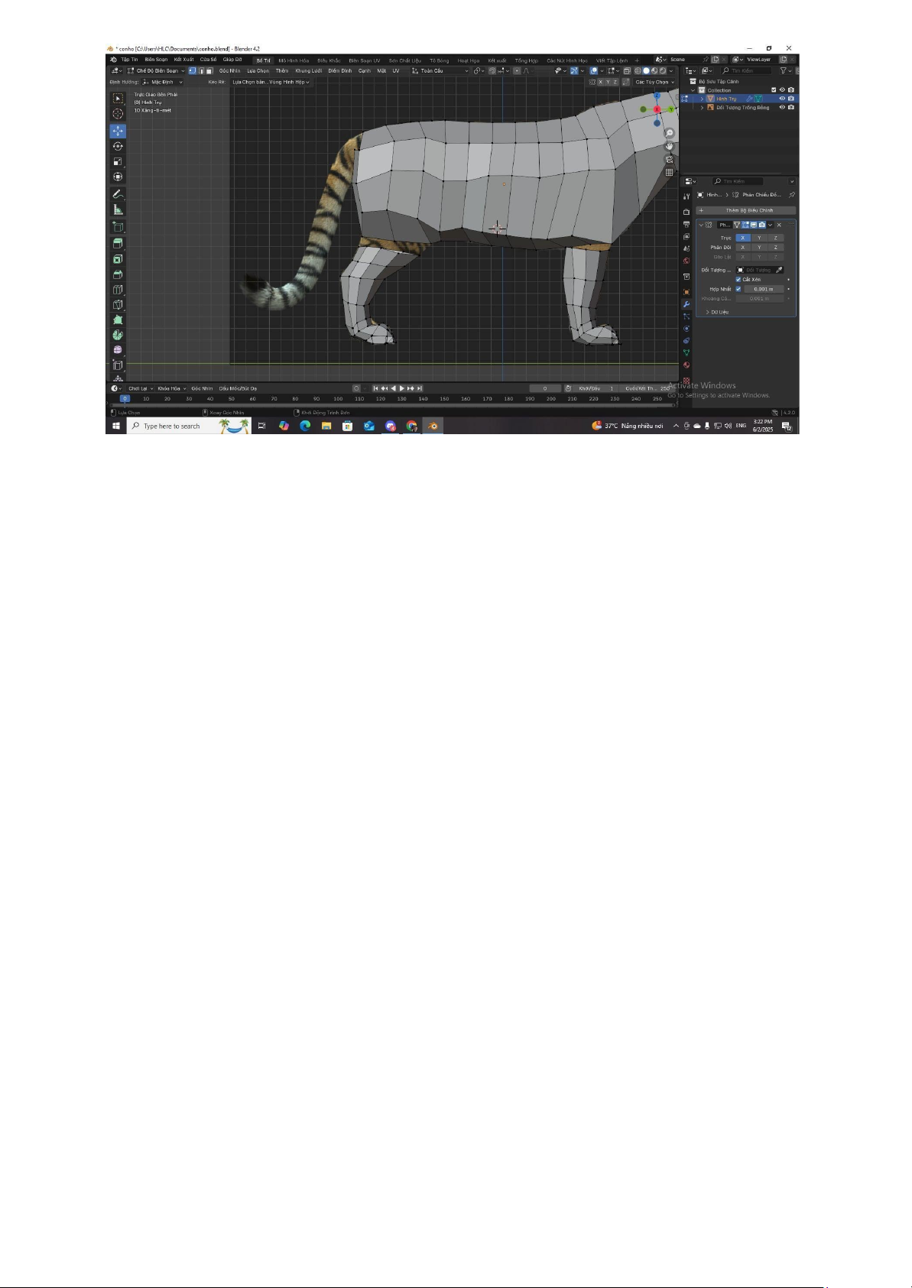Open the Lựa Chọn bằn...Vùng Hình Hộp dropdown

click(x=271, y=82)
